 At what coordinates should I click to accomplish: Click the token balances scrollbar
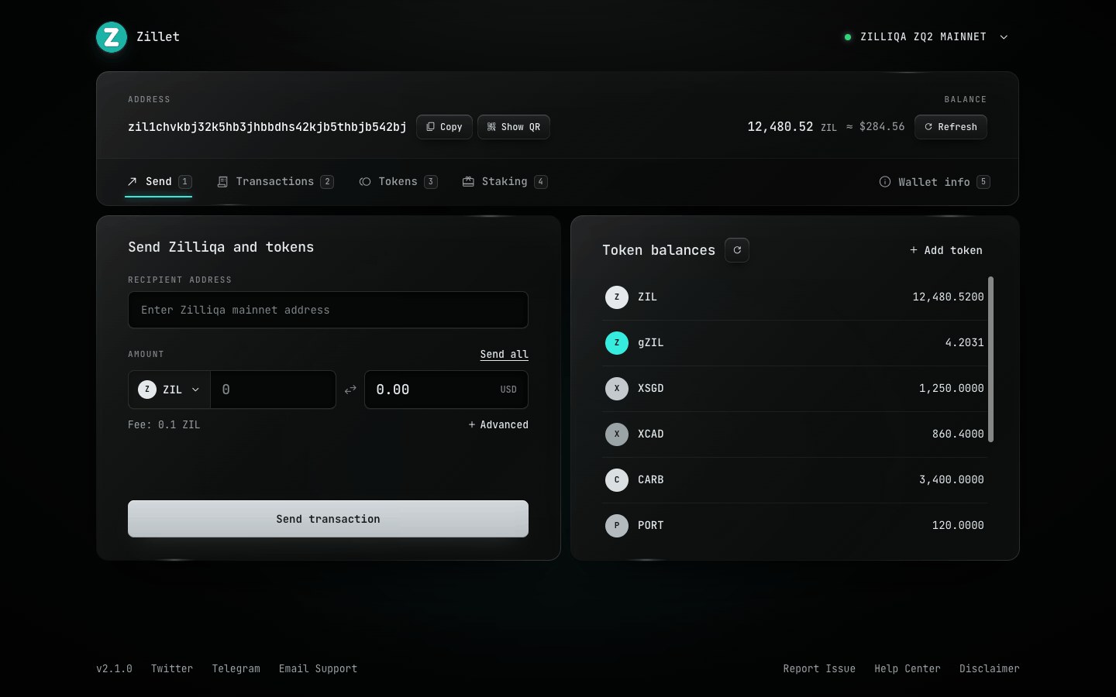coord(991,359)
